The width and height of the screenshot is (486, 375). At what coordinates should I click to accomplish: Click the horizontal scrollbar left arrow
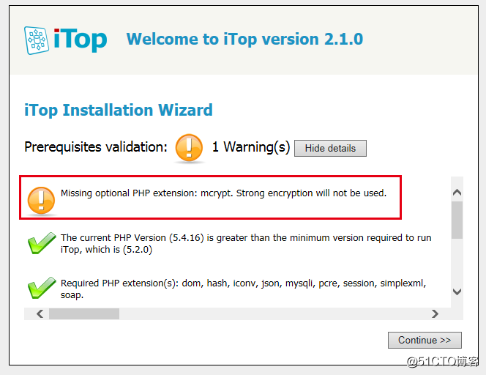pos(40,314)
